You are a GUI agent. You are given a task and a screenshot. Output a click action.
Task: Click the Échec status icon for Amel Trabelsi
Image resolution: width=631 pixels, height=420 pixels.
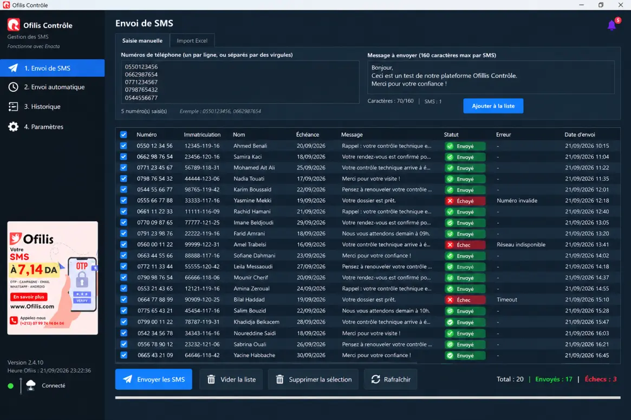[x=450, y=245]
